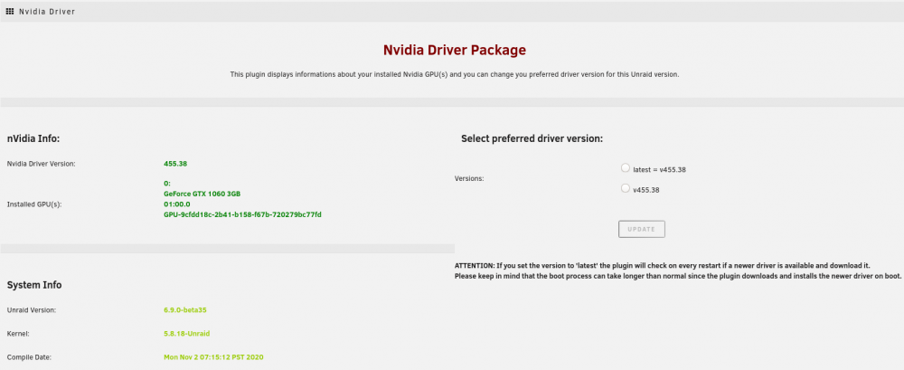Click the 'Versions:' label
The height and width of the screenshot is (370, 904).
coord(469,178)
